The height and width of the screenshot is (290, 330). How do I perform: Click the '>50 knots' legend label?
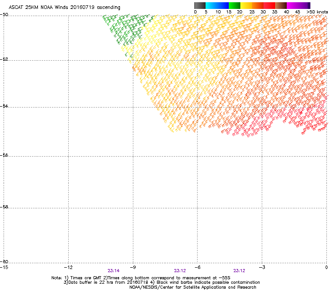pyautogui.click(x=317, y=12)
